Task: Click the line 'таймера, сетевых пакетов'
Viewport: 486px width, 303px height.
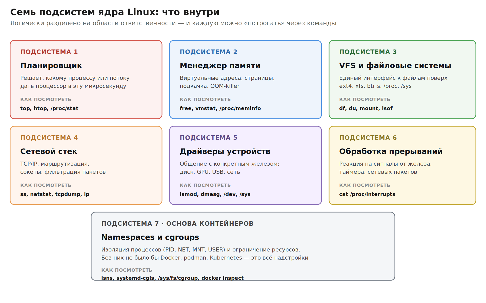Action: coord(378,172)
